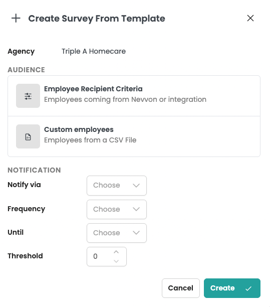Screen dimensions: 270x307
Task: Click the Triple A Homecare agency name
Action: [x=94, y=51]
